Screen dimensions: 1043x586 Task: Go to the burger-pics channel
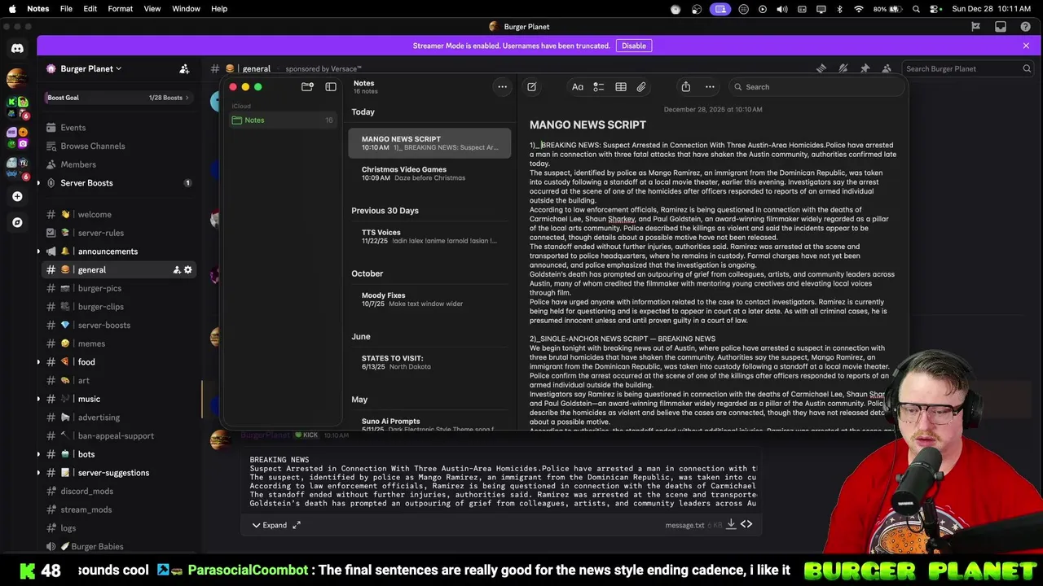pos(117,288)
